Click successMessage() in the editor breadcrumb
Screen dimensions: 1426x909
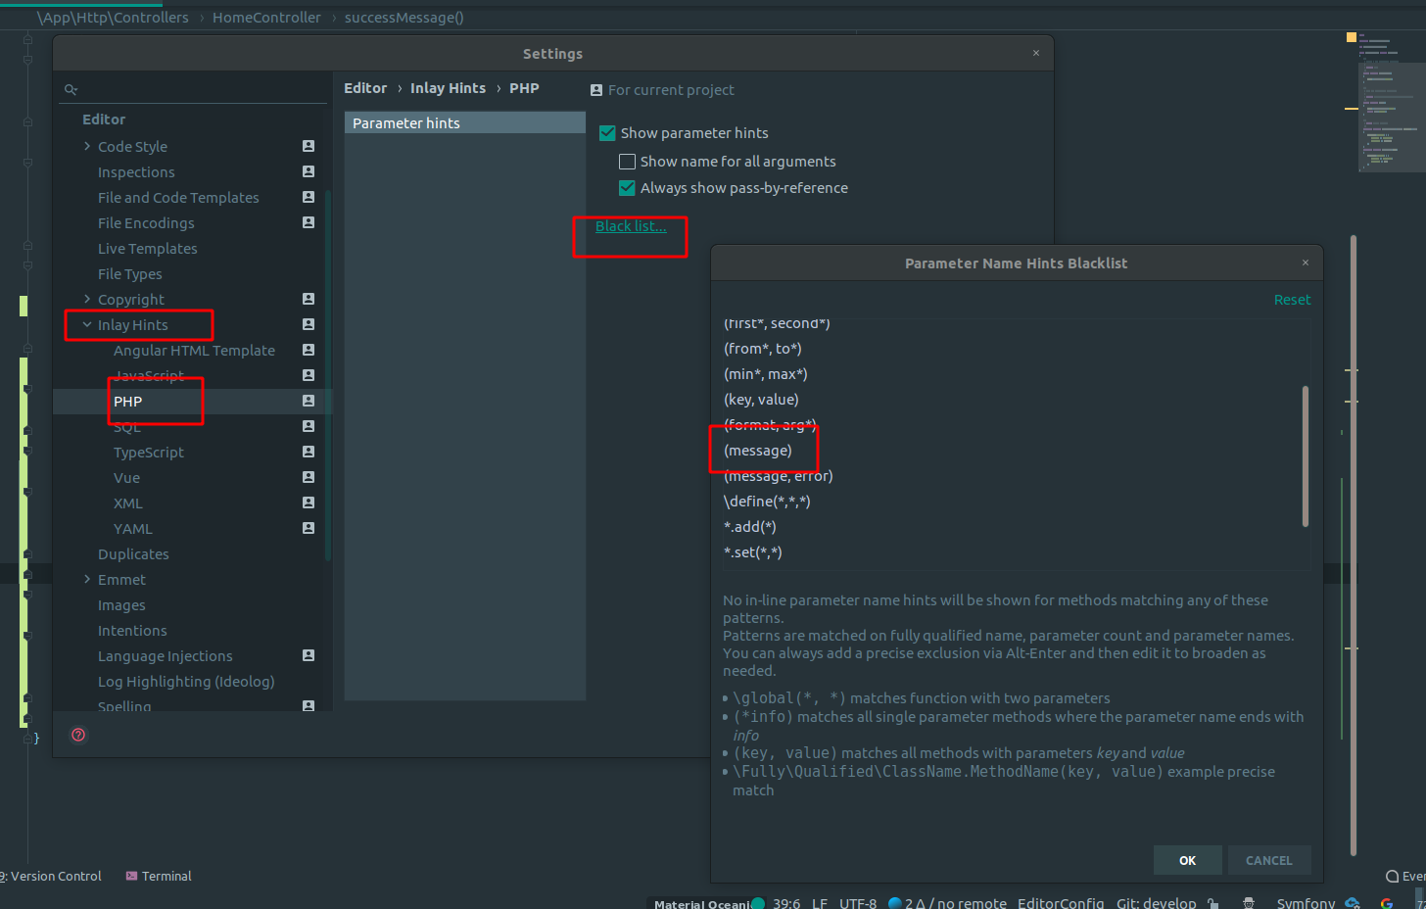(404, 18)
